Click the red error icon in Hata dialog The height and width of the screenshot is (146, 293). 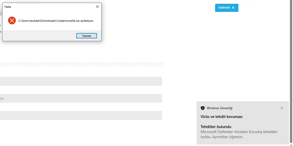12,20
